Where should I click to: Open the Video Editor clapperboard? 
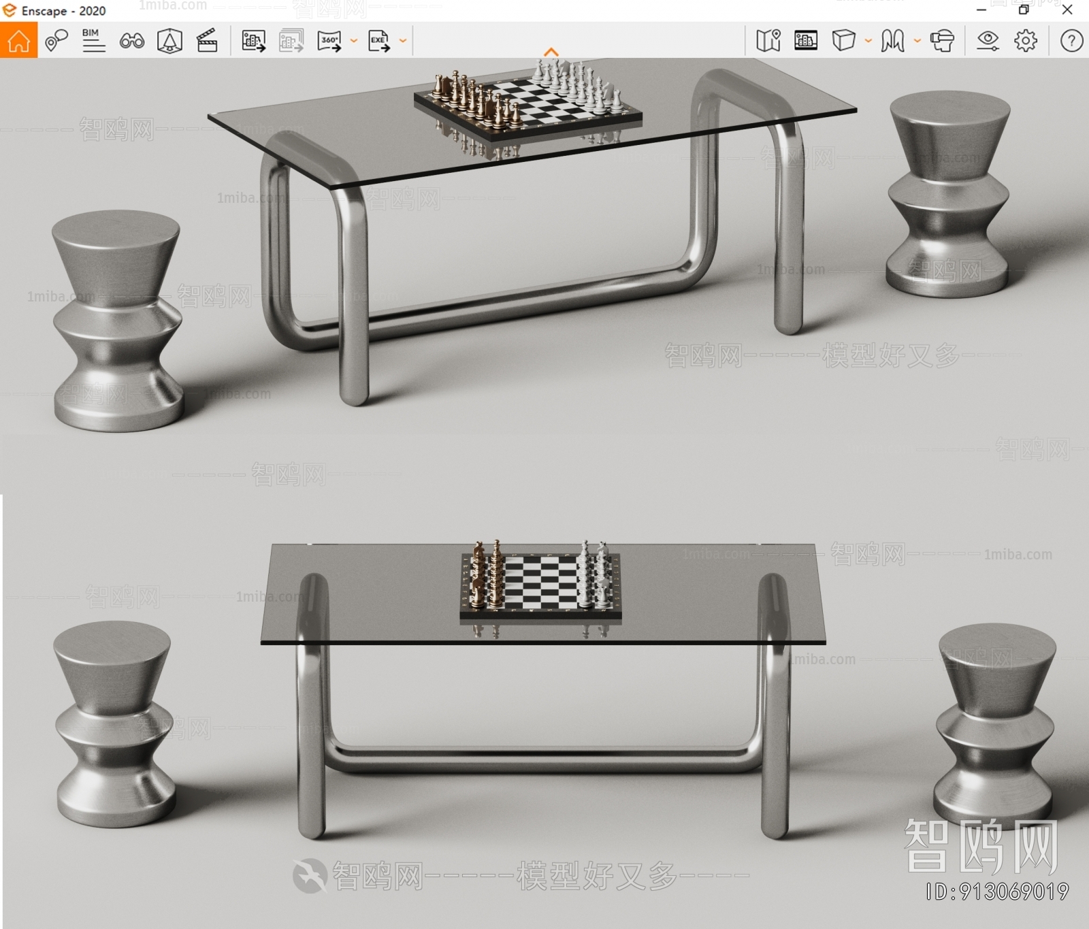pos(207,41)
